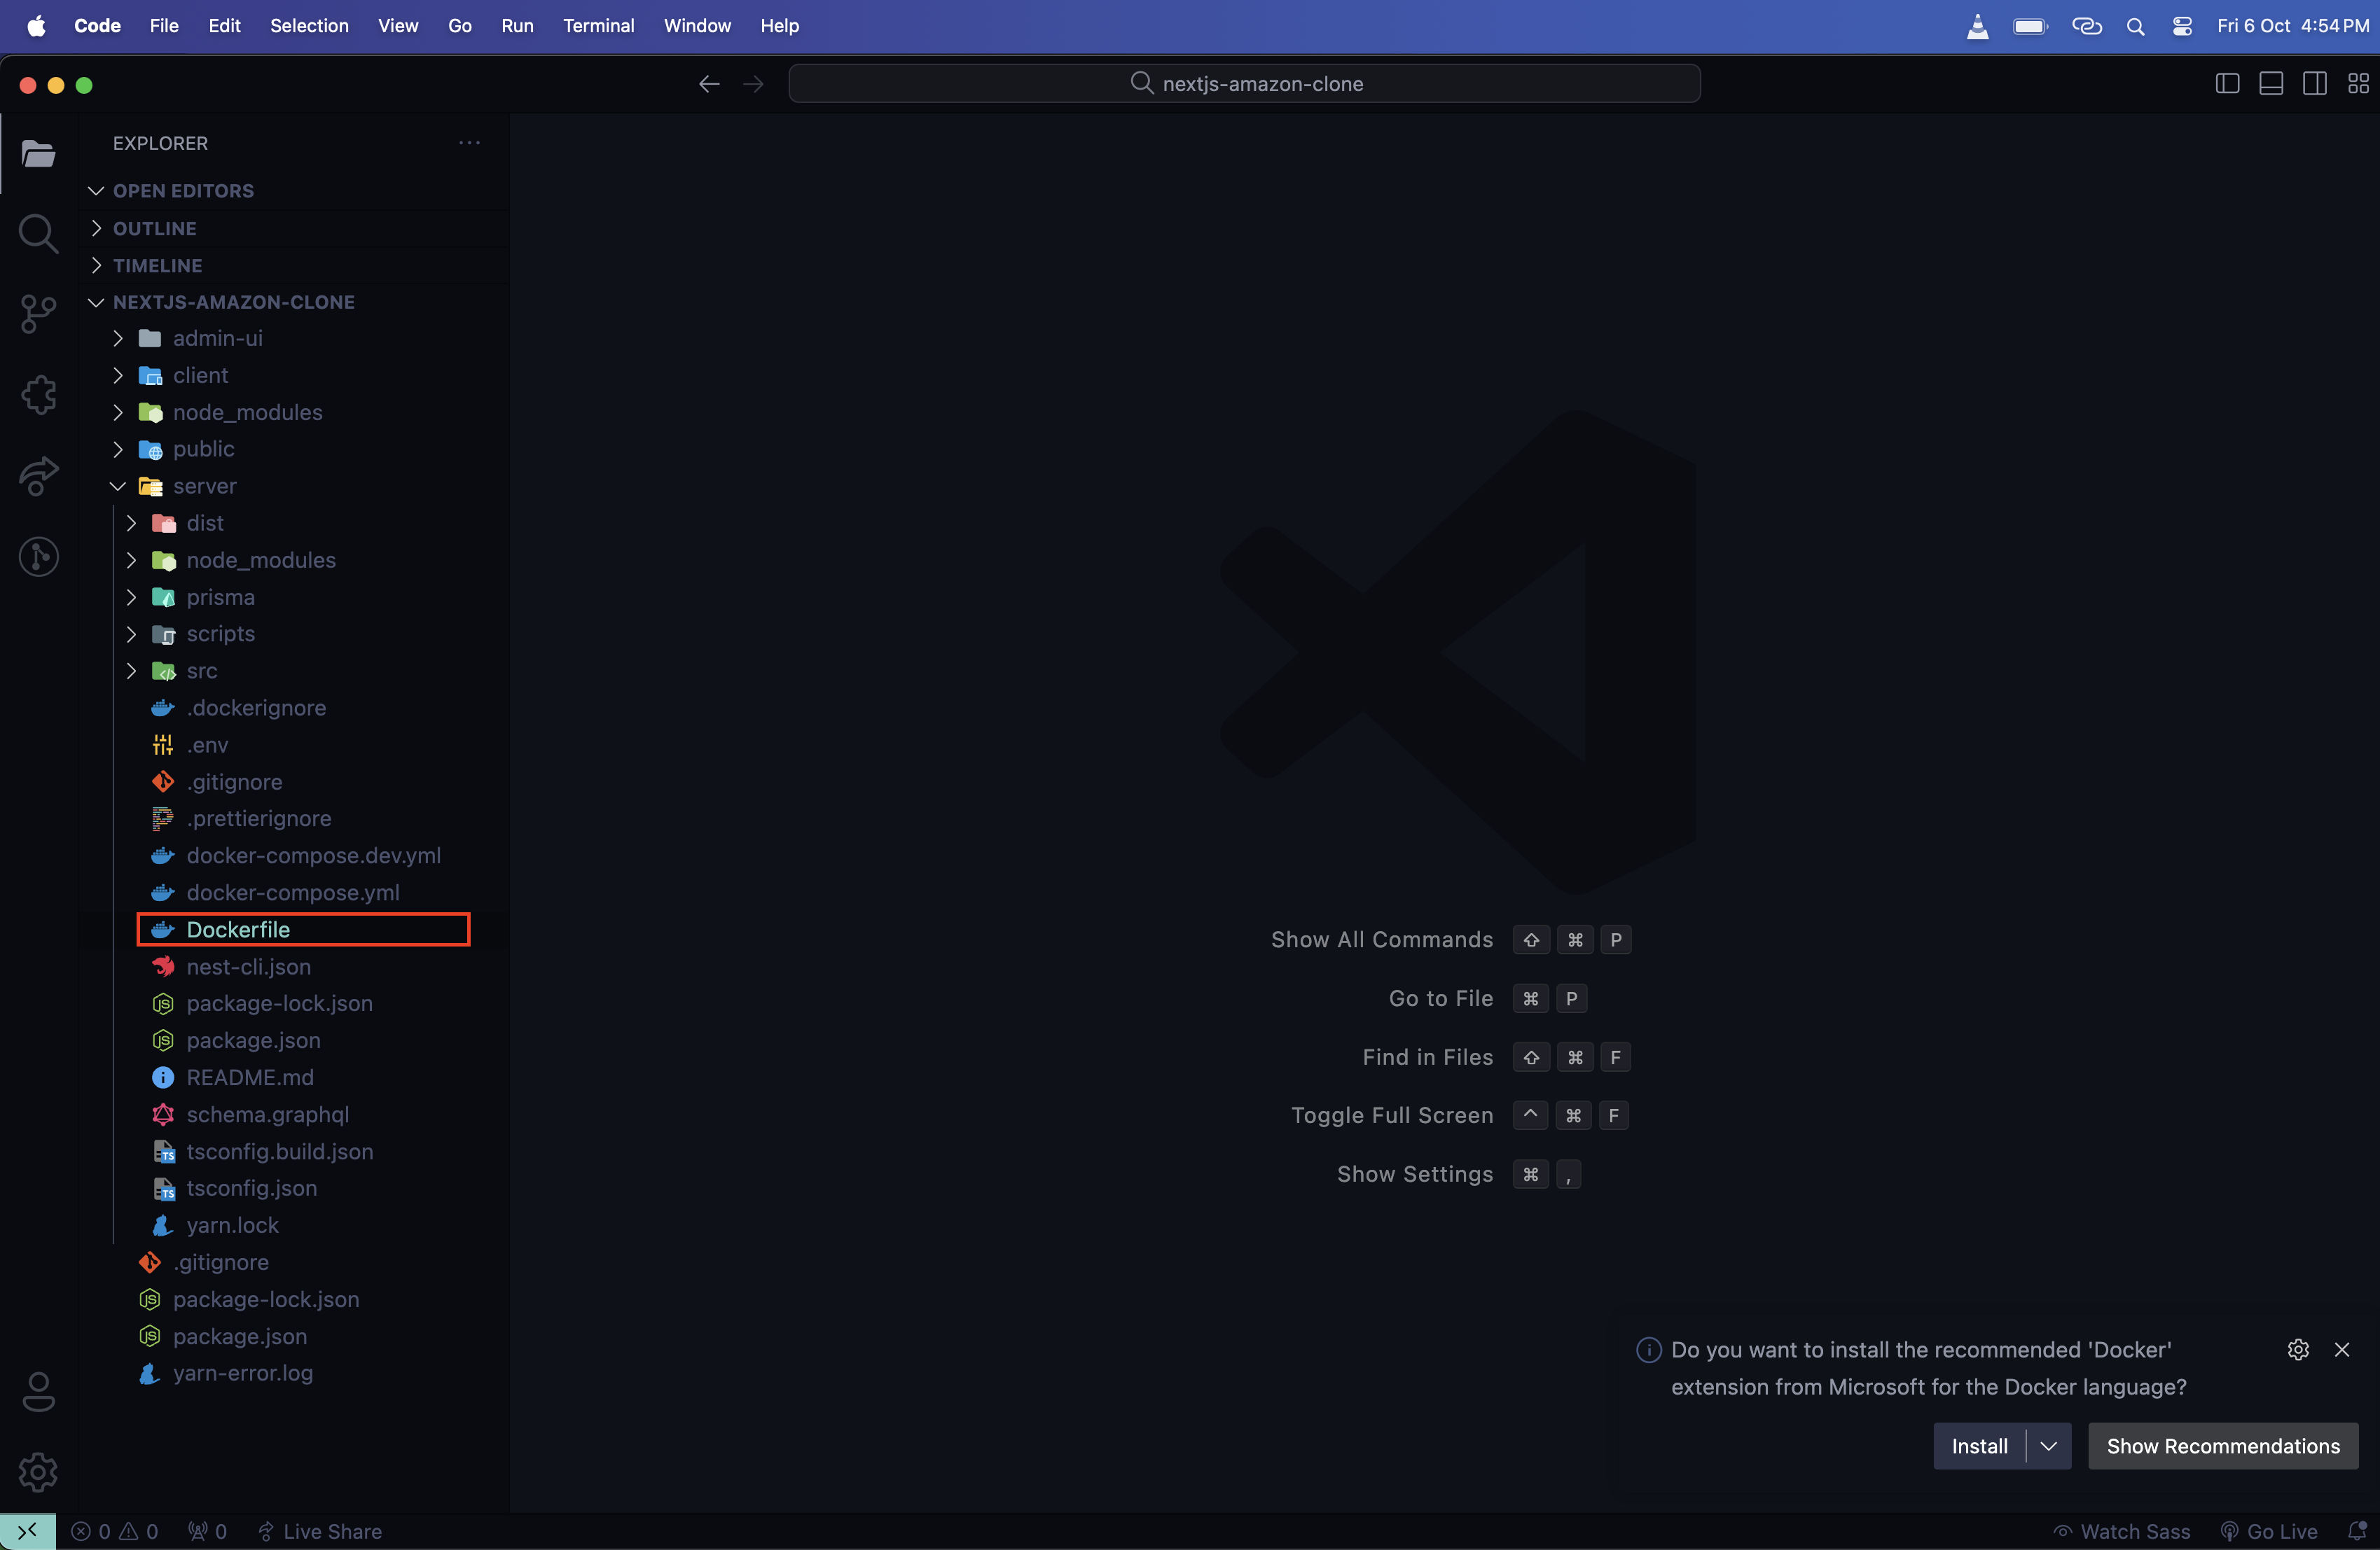Screen dimensions: 2380x1550
Task: Toggle the primary sidebar visibility
Action: 2227,83
